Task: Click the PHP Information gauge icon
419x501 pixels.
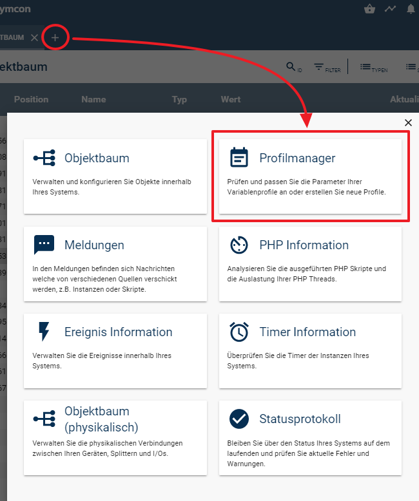Action: [239, 245]
